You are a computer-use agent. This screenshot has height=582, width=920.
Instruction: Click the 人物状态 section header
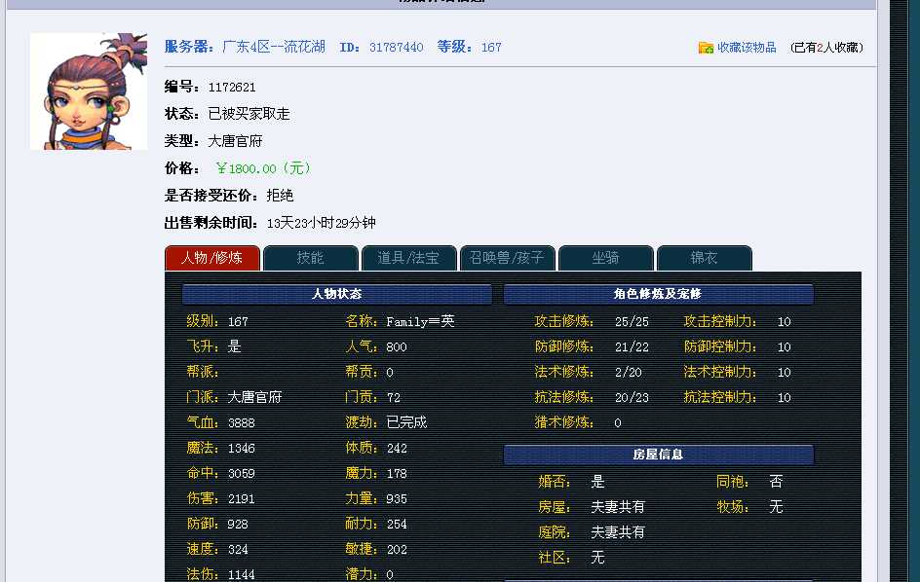pyautogui.click(x=337, y=294)
